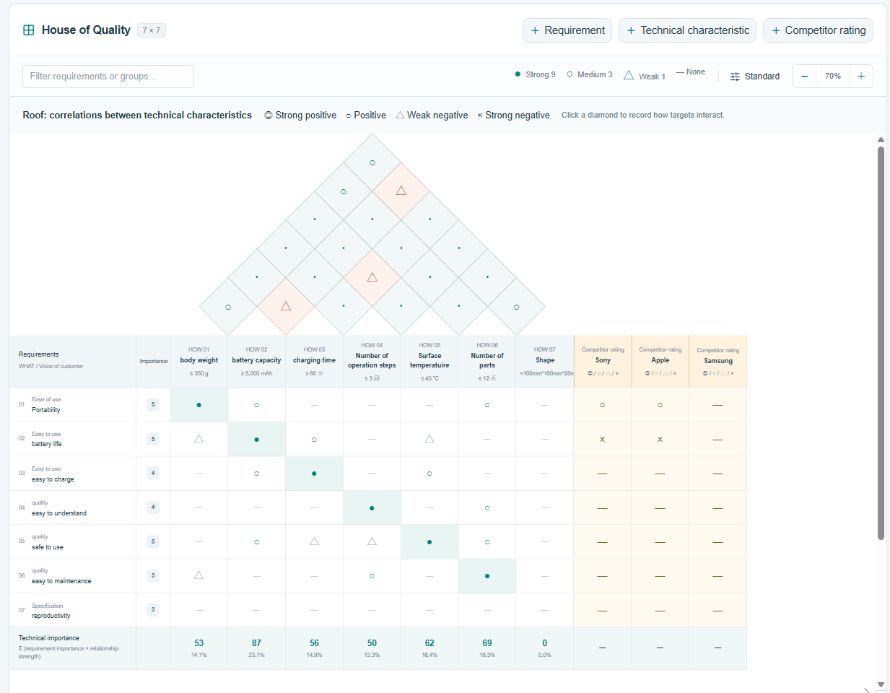Increase zoom with the plus button
Viewport: 890px width, 693px height.
tap(861, 77)
